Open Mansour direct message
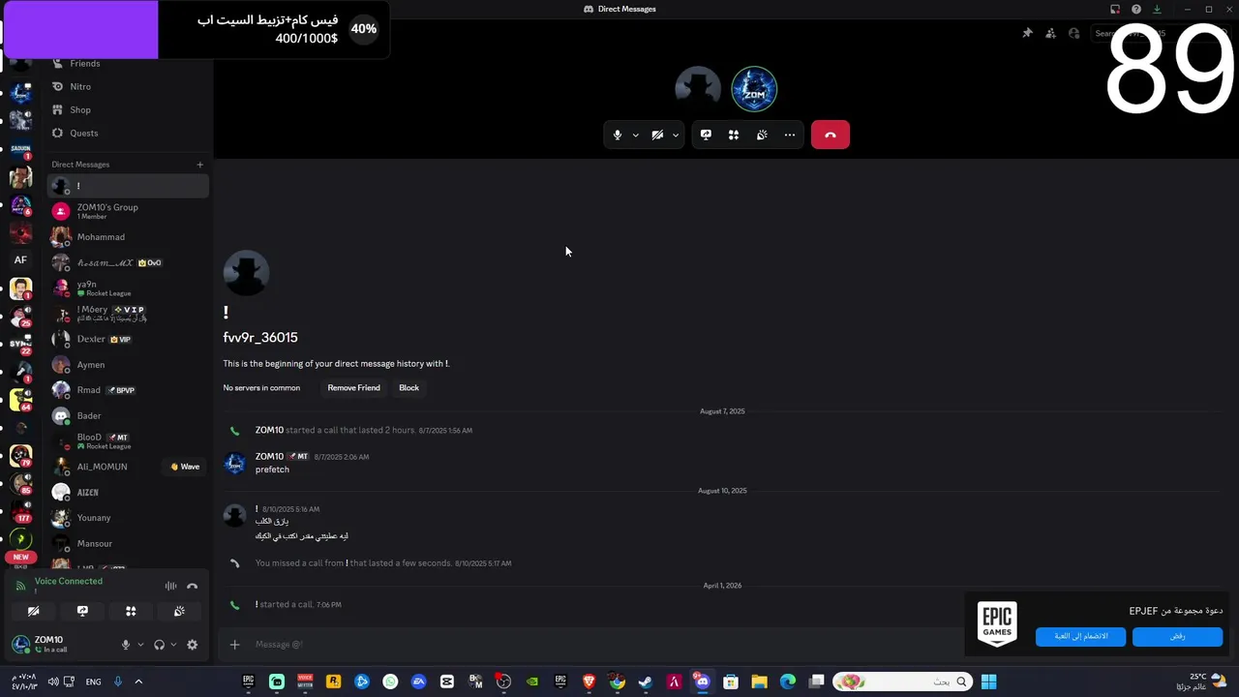This screenshot has height=697, width=1239. tap(128, 543)
